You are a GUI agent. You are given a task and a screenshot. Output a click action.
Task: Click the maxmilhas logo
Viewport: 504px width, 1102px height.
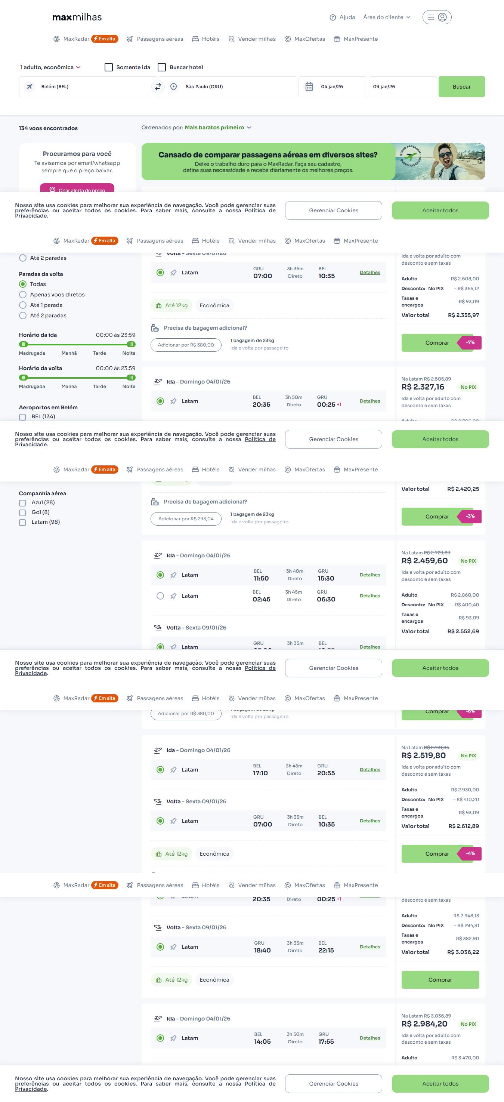point(77,17)
